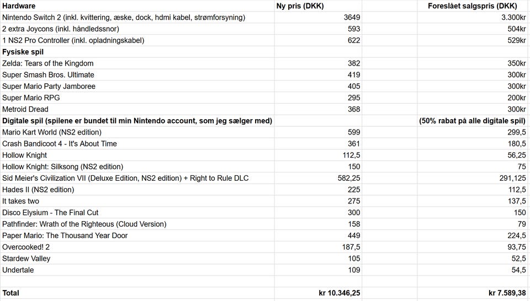This screenshot has height=301, width=530.
Task: Select "Hades II (NS2 edition)" cell
Action: click(137, 189)
